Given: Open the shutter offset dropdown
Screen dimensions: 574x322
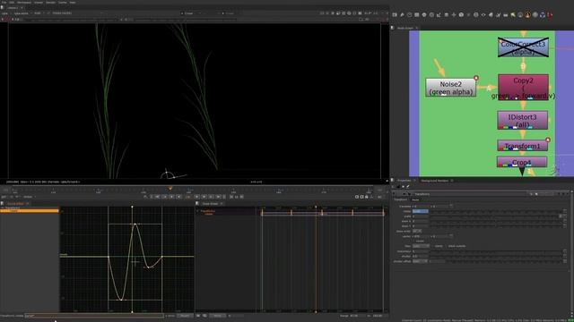Looking at the screenshot, I should click(x=420, y=261).
